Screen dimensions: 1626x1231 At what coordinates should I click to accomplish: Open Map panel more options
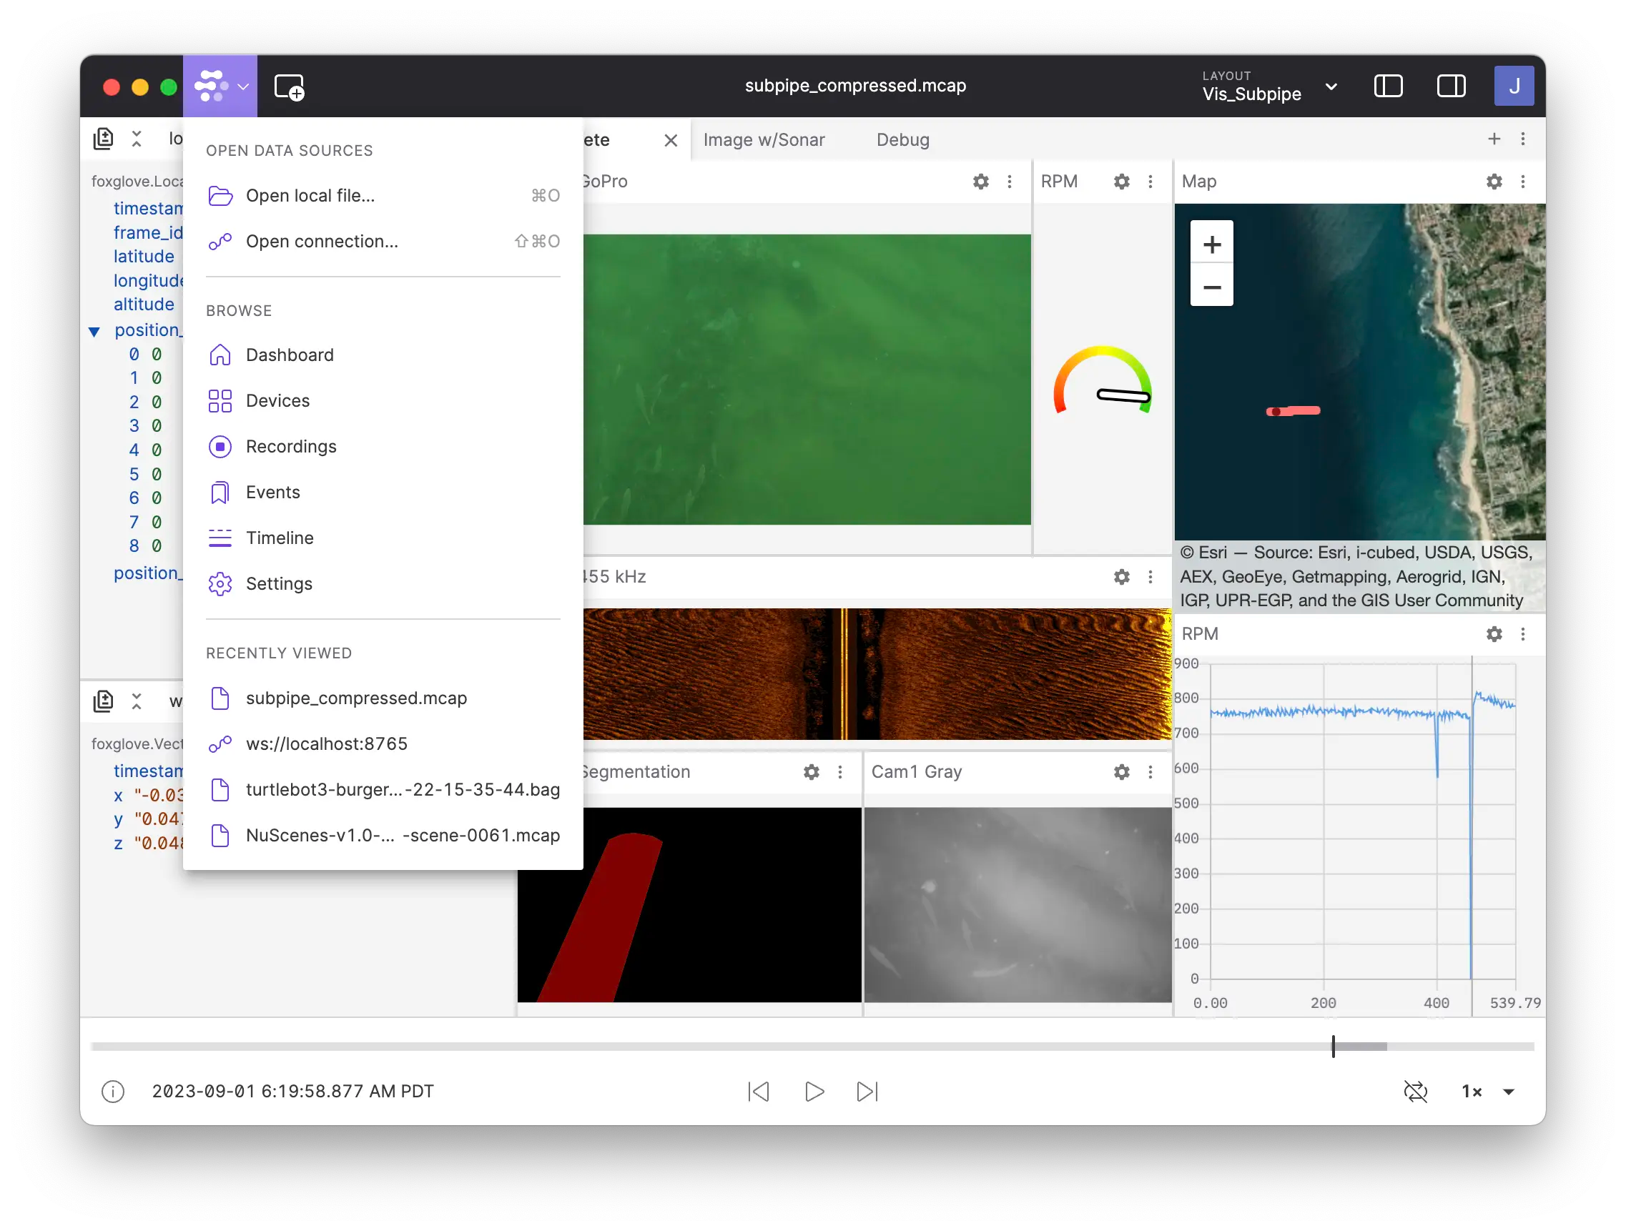1522,182
